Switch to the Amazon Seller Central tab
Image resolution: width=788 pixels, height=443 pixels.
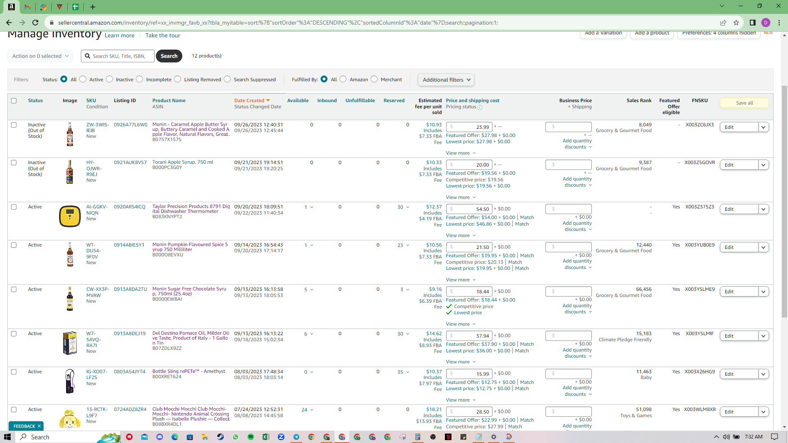tap(11, 7)
